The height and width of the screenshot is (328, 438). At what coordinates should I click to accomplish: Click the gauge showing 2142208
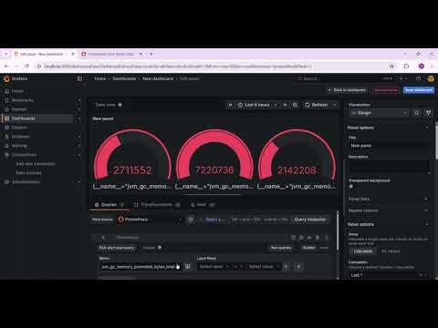[x=297, y=159]
